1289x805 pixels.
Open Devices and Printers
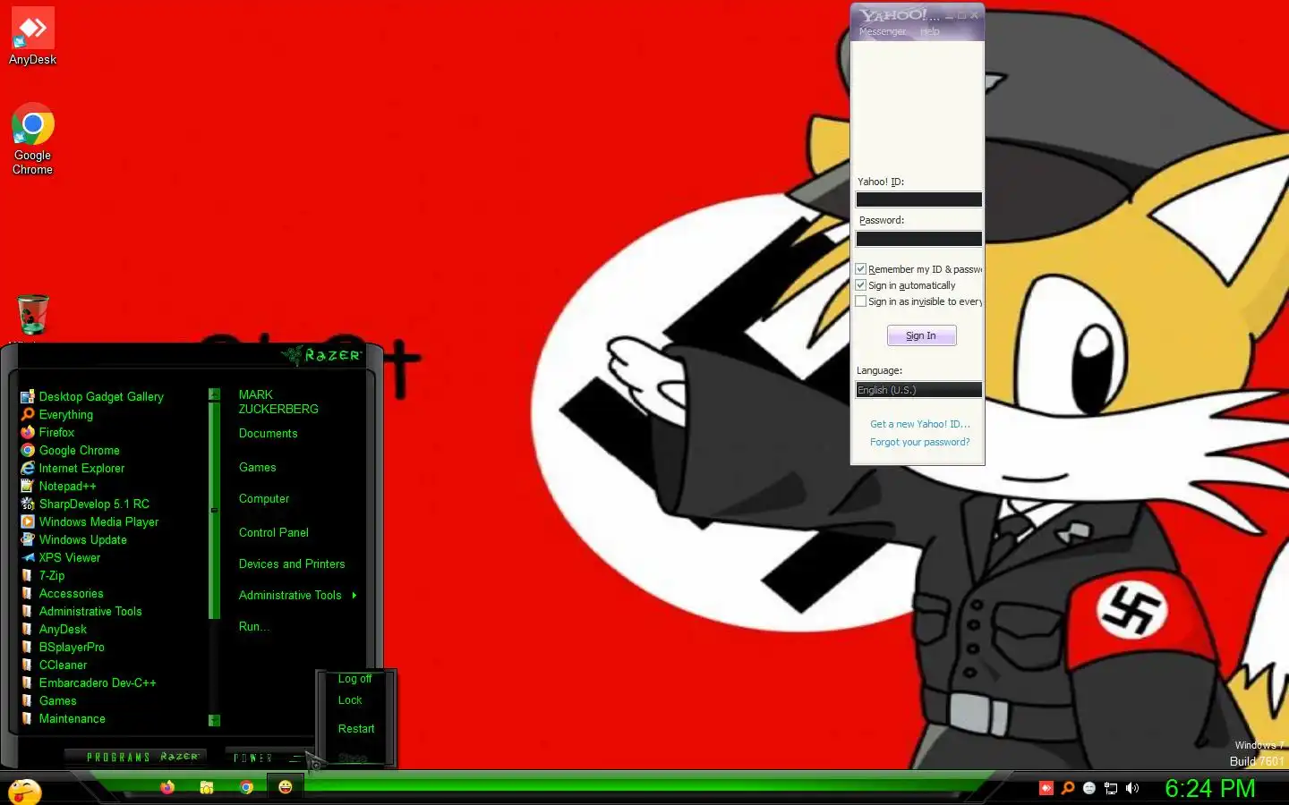(292, 564)
